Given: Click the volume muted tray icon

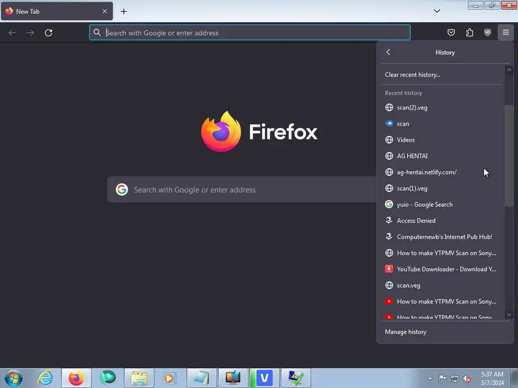Looking at the screenshot, I should click(x=467, y=379).
